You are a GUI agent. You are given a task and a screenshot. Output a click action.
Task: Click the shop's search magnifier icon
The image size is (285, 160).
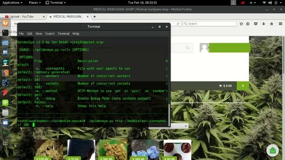click(187, 48)
